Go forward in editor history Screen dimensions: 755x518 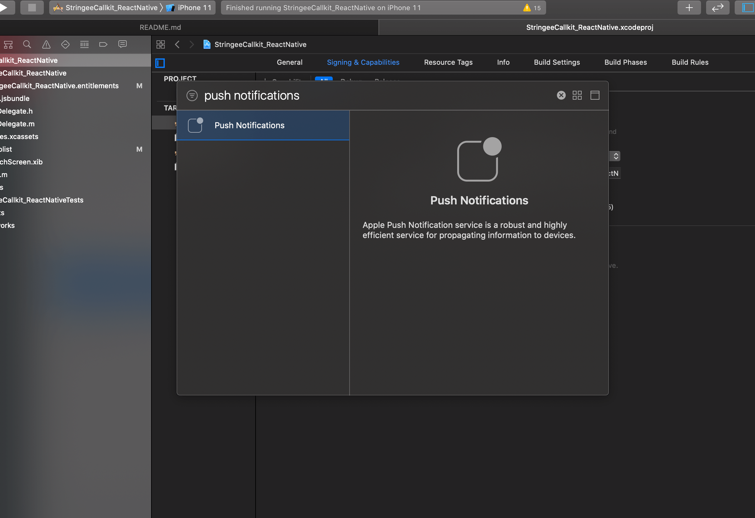192,44
